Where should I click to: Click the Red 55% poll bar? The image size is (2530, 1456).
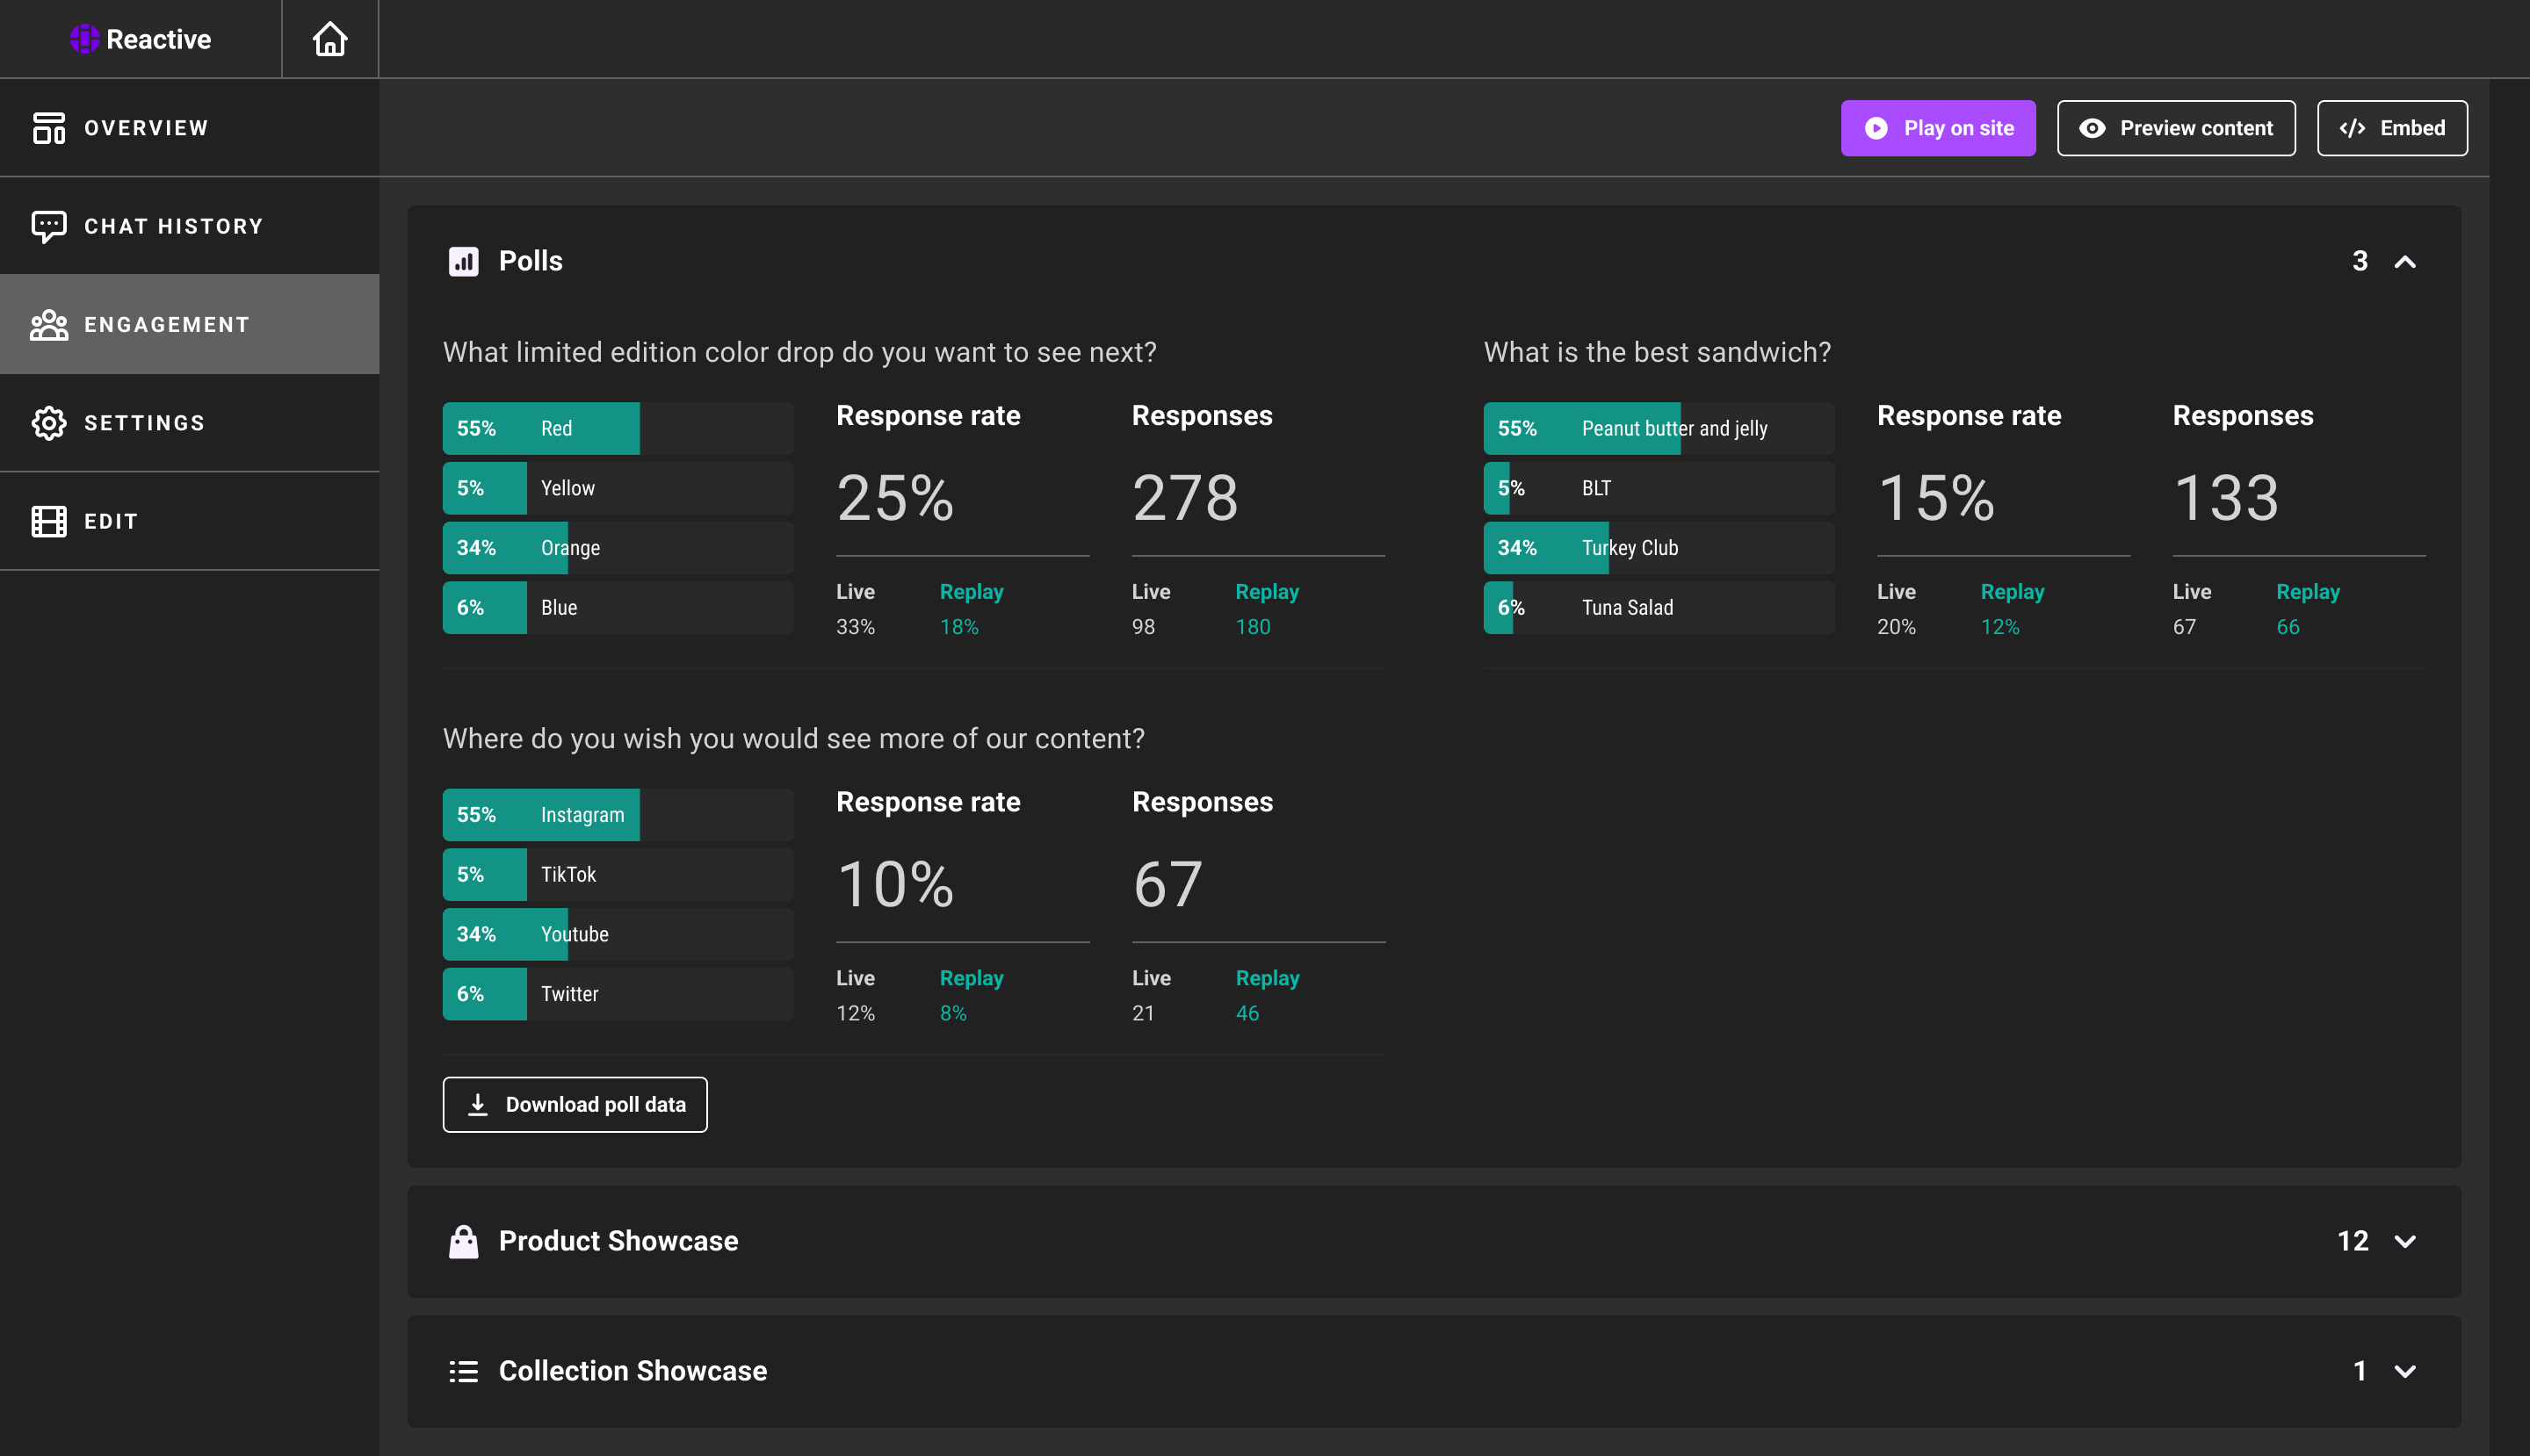point(618,428)
